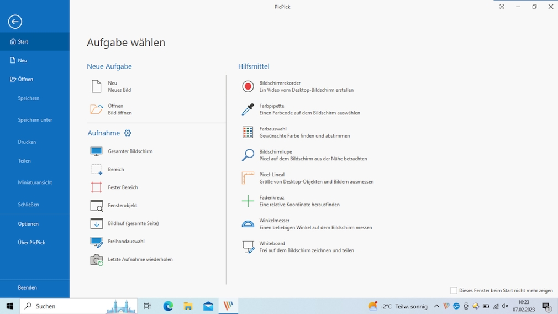Select the Farbpipette eyedropper tool
This screenshot has height=314, width=558.
[248, 109]
